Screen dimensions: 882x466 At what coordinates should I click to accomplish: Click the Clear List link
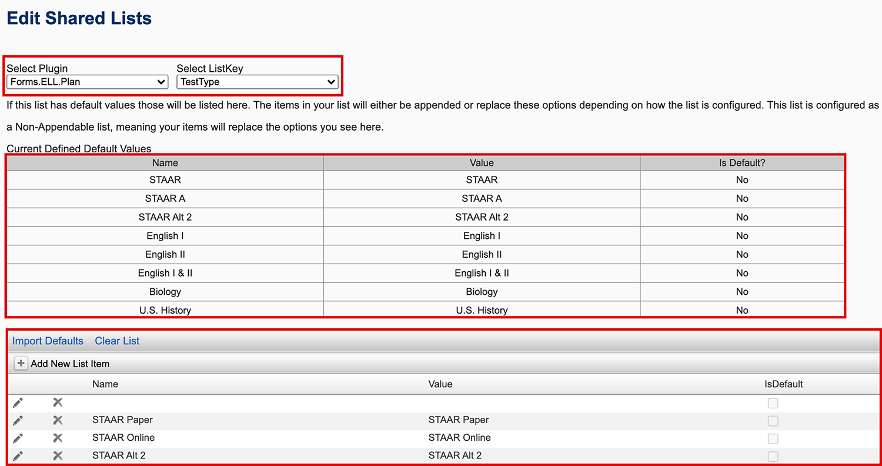click(x=117, y=341)
